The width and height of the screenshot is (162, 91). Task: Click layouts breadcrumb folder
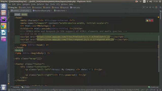(65, 8)
